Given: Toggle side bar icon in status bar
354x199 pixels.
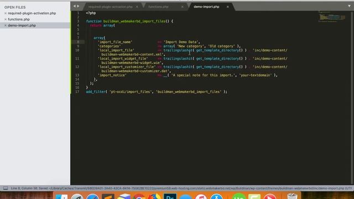Looking at the screenshot, I should 6,188.
